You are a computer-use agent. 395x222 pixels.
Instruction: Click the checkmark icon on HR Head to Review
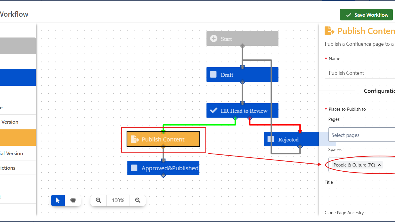tap(214, 110)
